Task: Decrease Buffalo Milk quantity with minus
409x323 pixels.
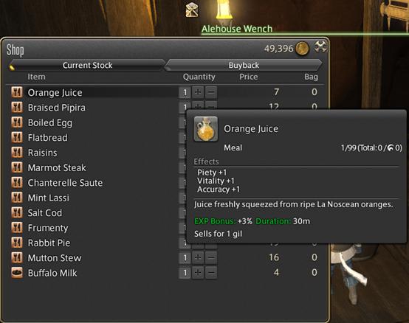Action: (211, 273)
